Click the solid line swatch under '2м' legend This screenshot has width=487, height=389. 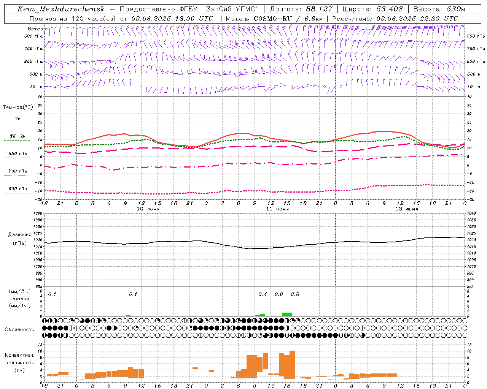[x=18, y=123]
